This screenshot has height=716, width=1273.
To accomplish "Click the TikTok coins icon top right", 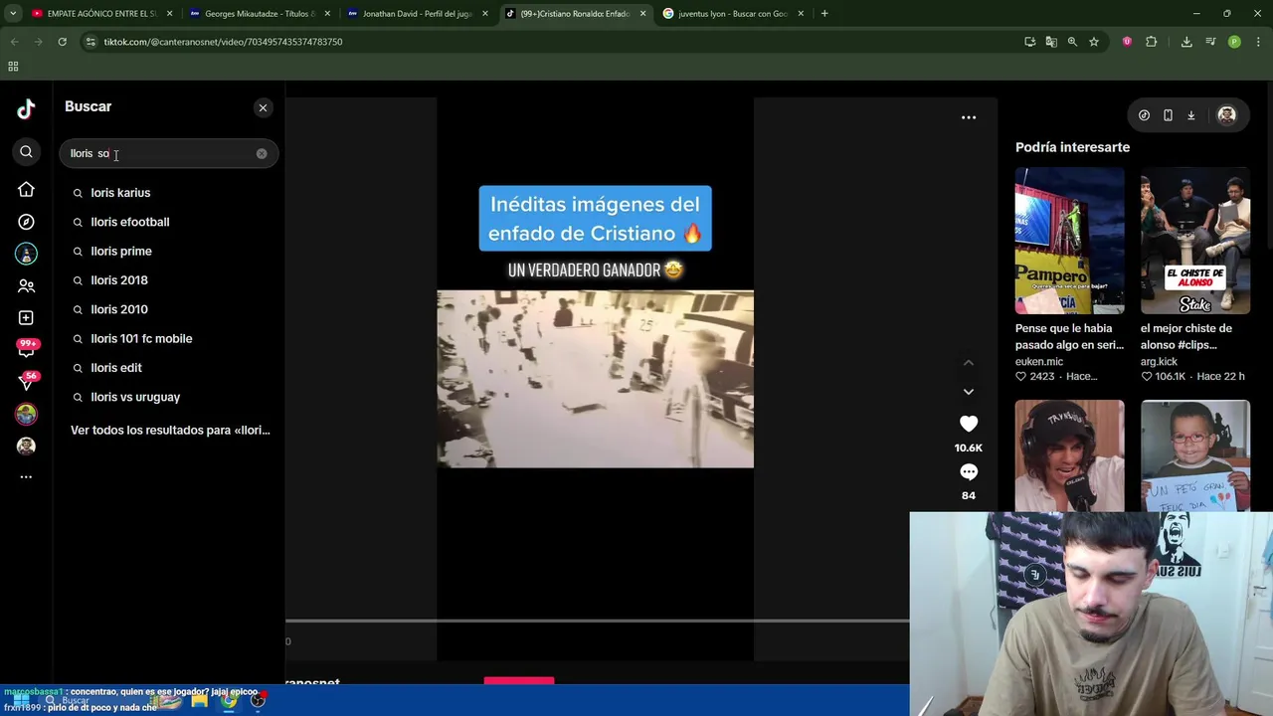I will point(1144,115).
